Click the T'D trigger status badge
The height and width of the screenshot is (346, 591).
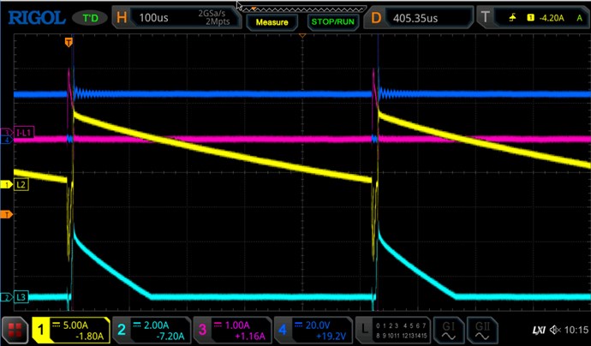pos(90,18)
